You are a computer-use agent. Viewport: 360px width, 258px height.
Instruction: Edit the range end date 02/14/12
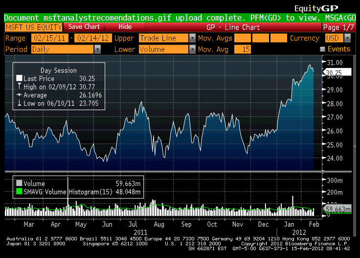tap(93, 38)
